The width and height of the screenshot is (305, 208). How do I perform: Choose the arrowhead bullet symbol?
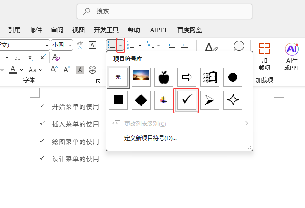click(x=210, y=100)
